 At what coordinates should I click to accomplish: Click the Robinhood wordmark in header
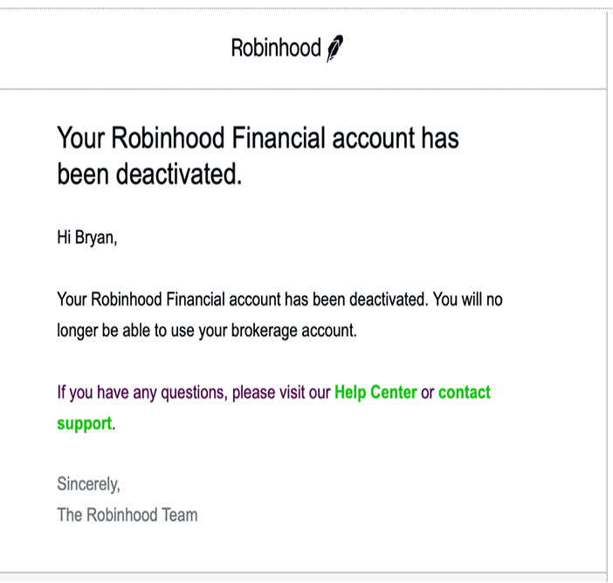(x=276, y=48)
